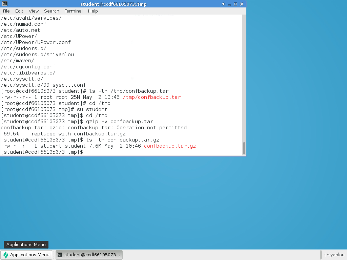Click the red confbackup.tar.gz filename
The image size is (347, 260).
(x=170, y=146)
